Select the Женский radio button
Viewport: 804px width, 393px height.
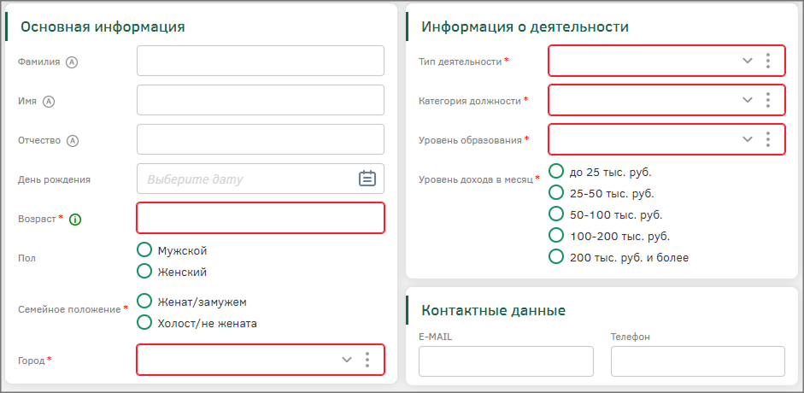click(144, 272)
